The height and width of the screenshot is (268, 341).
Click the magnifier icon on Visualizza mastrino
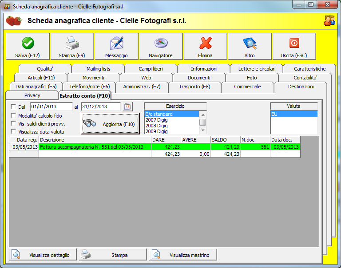click(156, 254)
